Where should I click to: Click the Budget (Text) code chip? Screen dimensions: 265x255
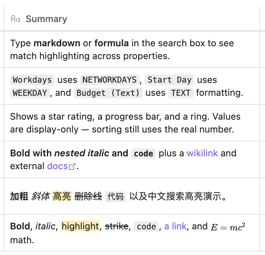click(108, 93)
